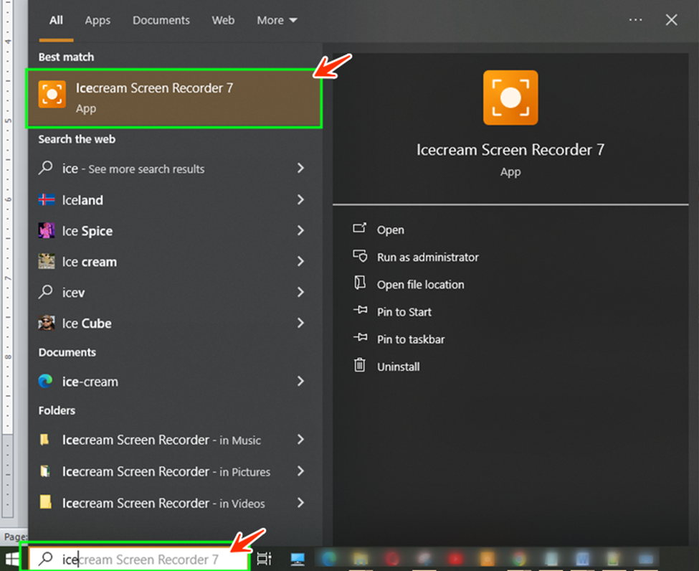Click the folder icon for Icecream Screen Recorder in Videos

pyautogui.click(x=45, y=502)
